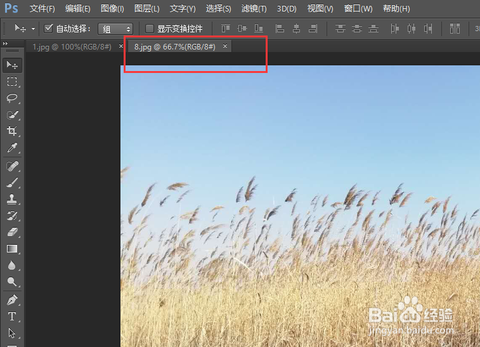This screenshot has width=480, height=347.
Task: Distribute left edges of layers
Action: coord(395,29)
